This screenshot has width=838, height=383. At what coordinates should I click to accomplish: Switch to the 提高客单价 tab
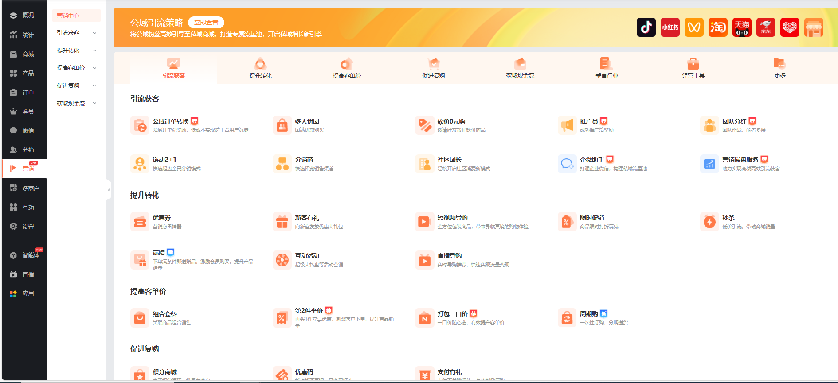pos(347,68)
